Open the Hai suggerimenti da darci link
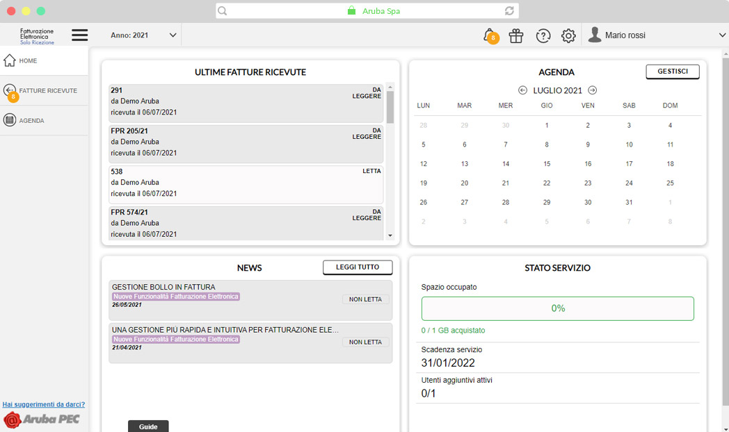This screenshot has height=432, width=729. coord(44,404)
